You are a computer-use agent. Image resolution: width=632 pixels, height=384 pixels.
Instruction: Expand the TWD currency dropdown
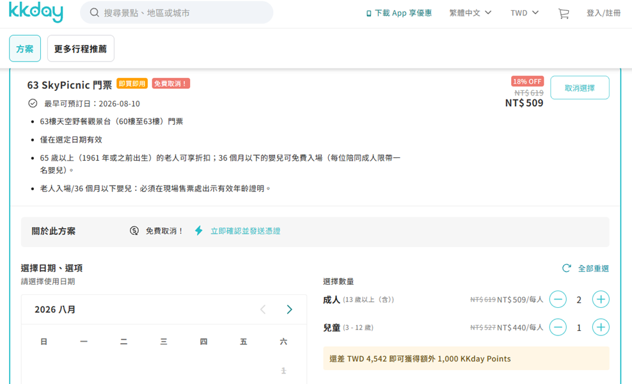pos(525,13)
